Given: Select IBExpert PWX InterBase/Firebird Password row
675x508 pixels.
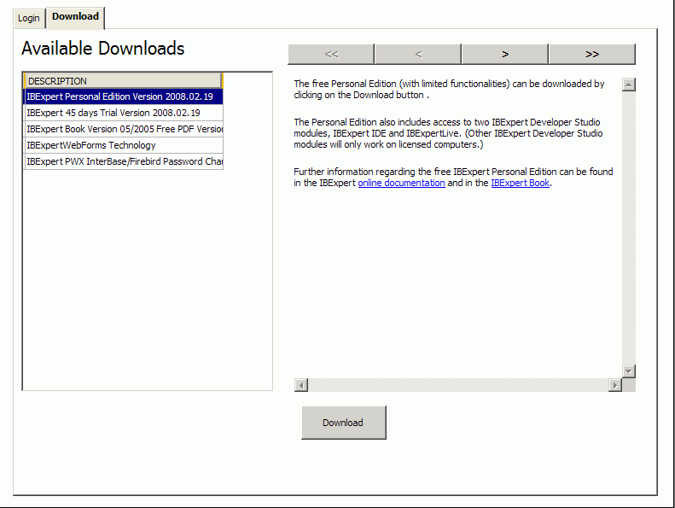Looking at the screenshot, I should [124, 161].
